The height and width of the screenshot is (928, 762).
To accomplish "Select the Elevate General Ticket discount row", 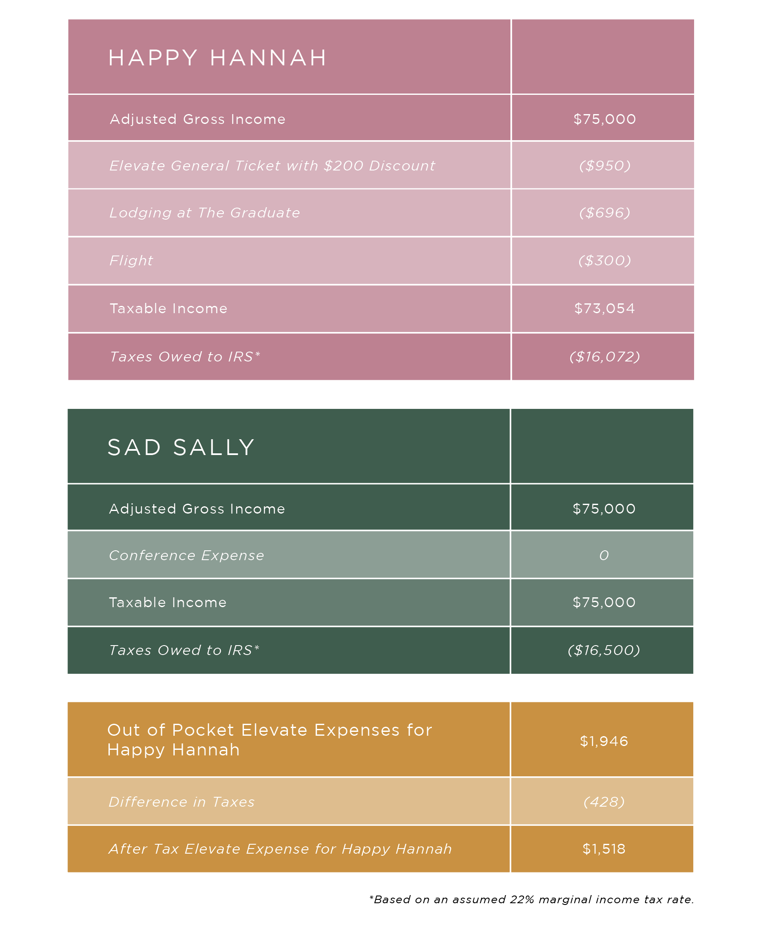I will tap(381, 165).
